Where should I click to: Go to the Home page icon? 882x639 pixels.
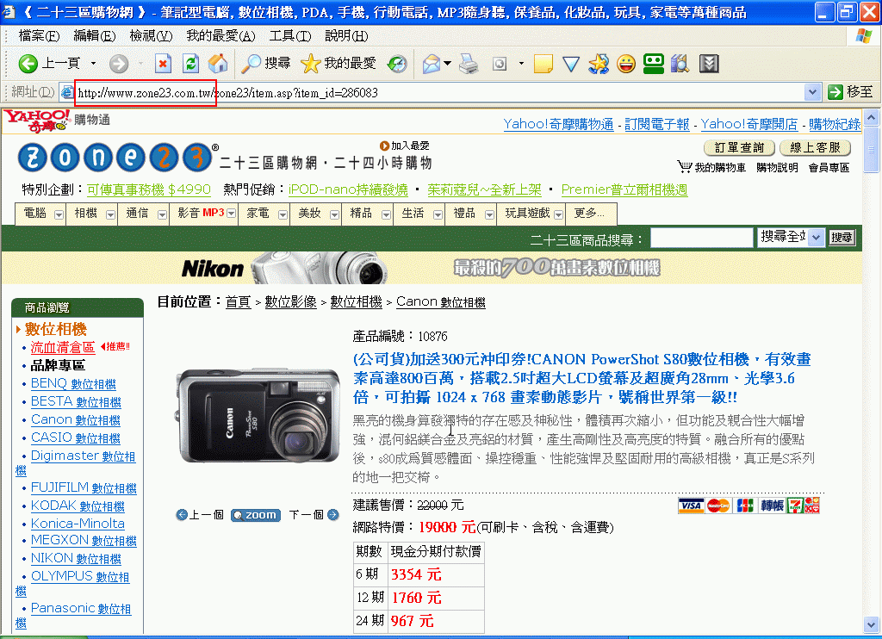[x=218, y=64]
